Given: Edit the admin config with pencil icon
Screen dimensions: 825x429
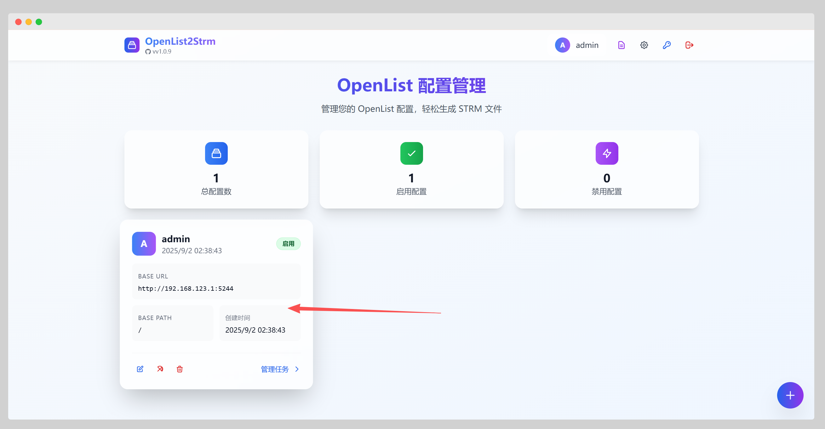Looking at the screenshot, I should tap(140, 369).
